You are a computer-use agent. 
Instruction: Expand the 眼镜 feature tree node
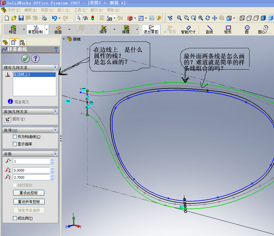[64, 39]
